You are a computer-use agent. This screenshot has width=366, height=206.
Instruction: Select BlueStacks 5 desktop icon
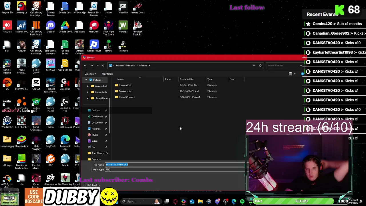[x=22, y=142]
